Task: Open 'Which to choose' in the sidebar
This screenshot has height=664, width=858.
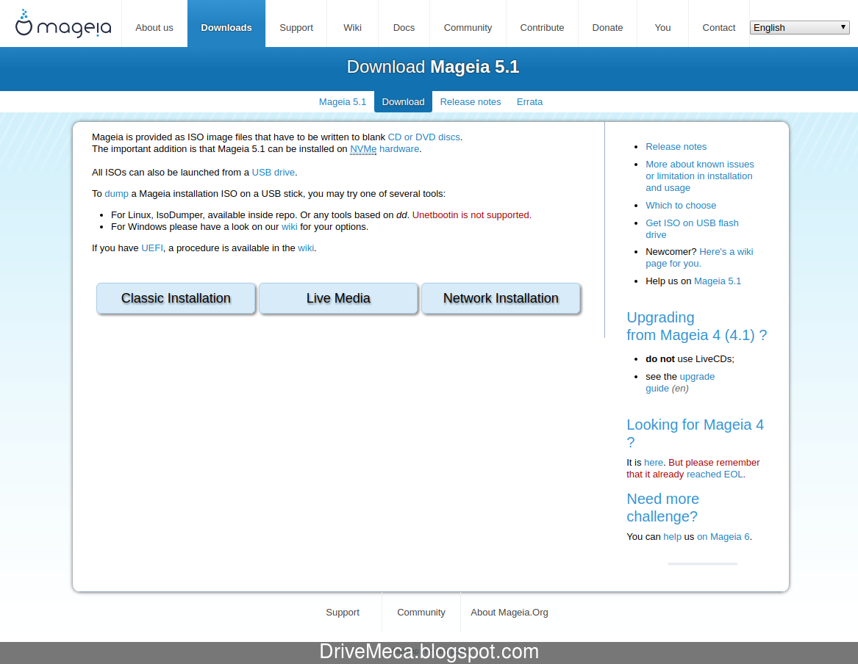Action: pos(680,205)
